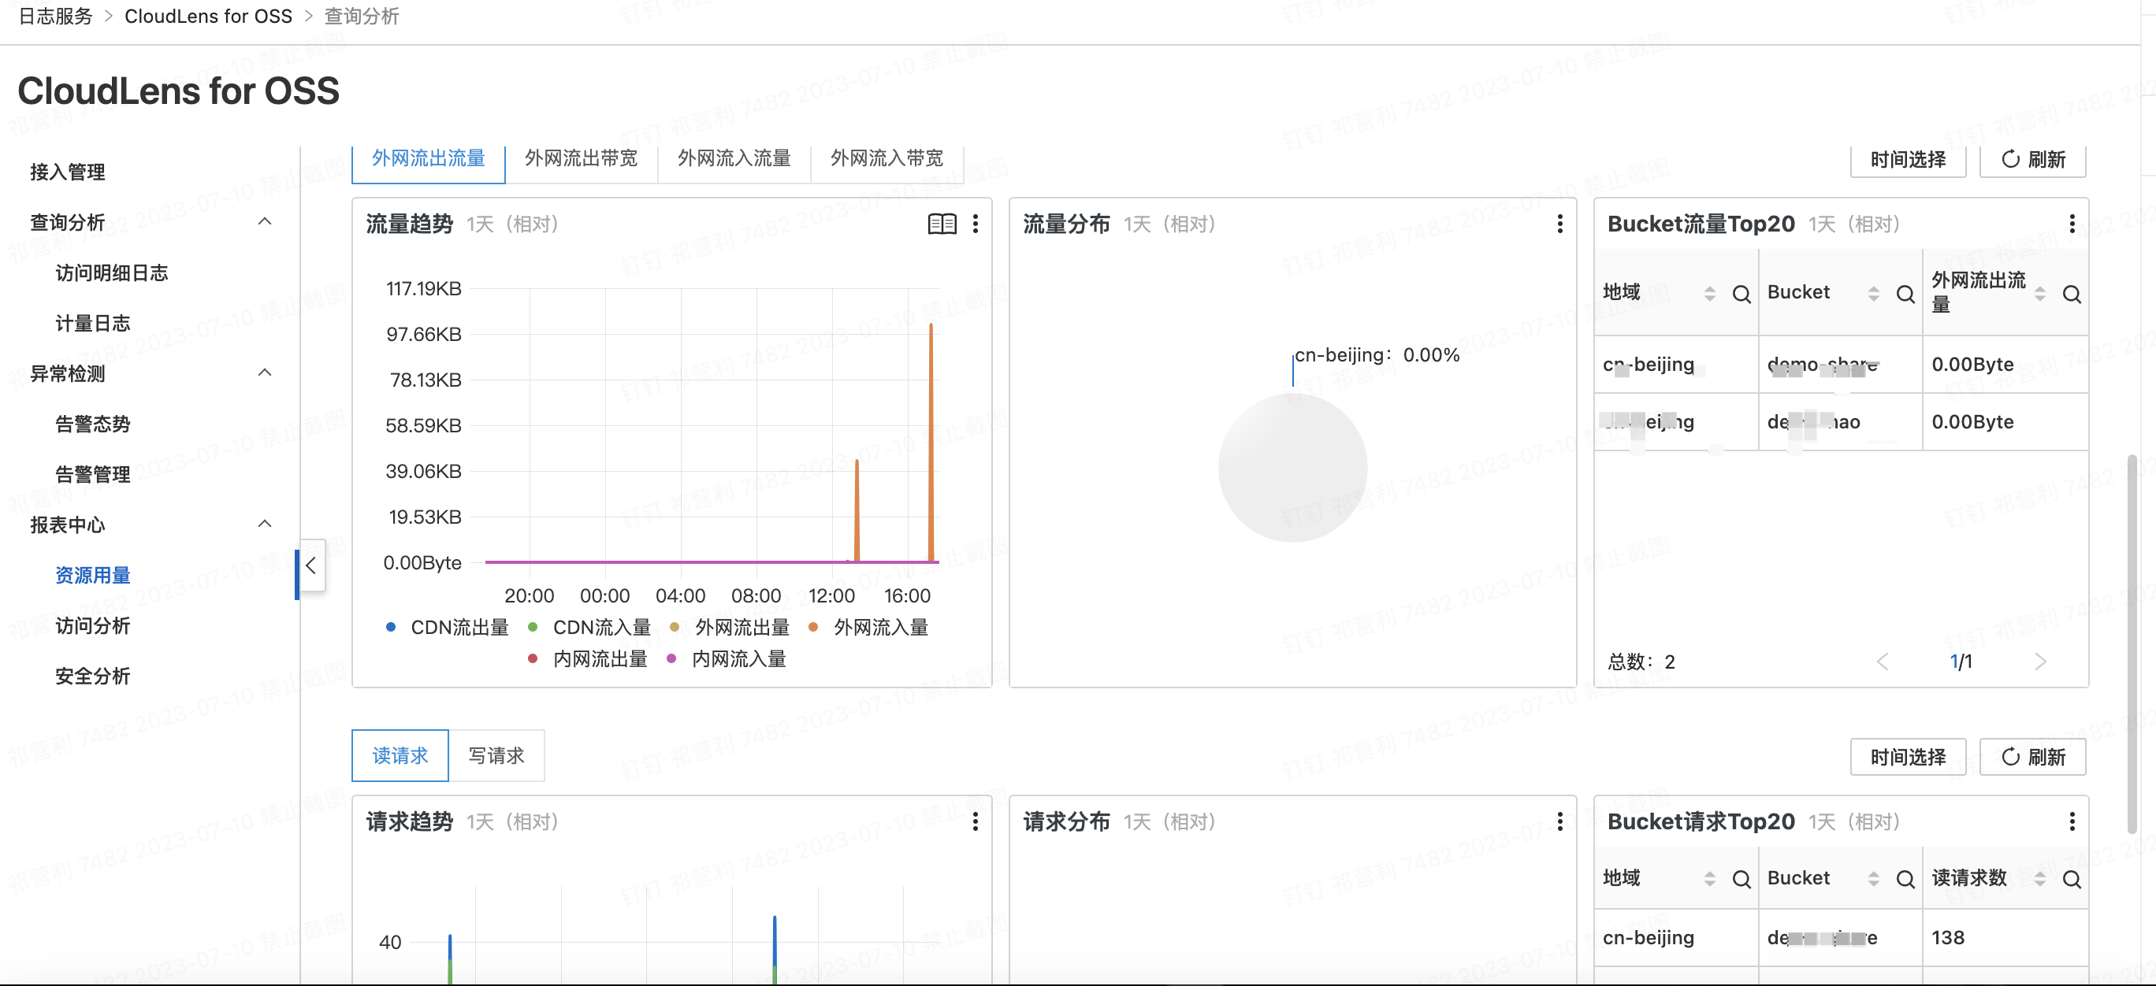Click the search icon in 地域 column of Bucket流量Top20
Screen dimensions: 2156x986
[1741, 295]
